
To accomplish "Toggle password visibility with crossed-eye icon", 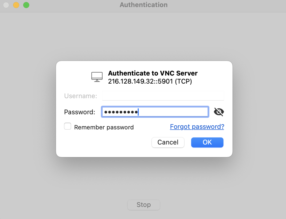I will [219, 112].
